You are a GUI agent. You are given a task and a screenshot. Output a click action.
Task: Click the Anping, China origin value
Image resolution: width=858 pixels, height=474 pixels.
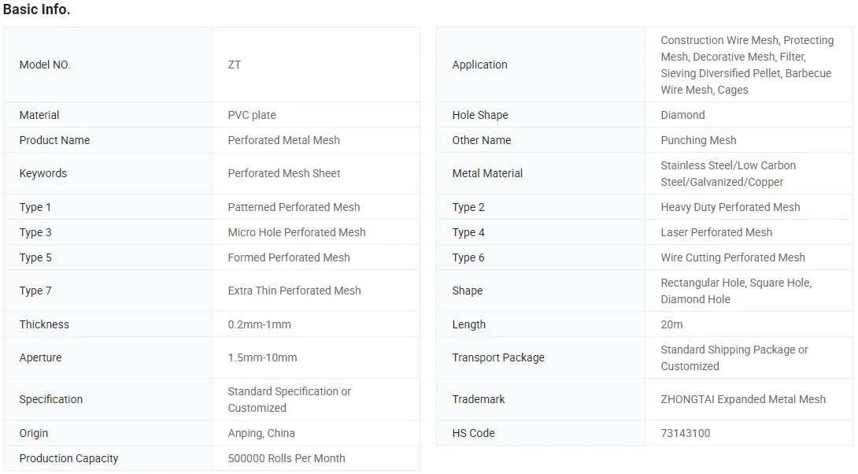(261, 433)
